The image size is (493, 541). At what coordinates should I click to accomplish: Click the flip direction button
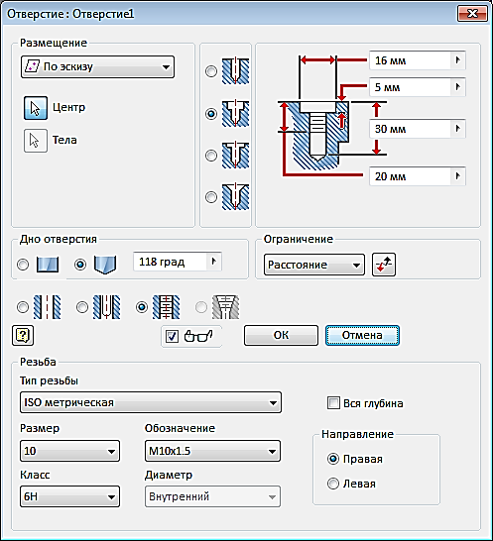[384, 265]
